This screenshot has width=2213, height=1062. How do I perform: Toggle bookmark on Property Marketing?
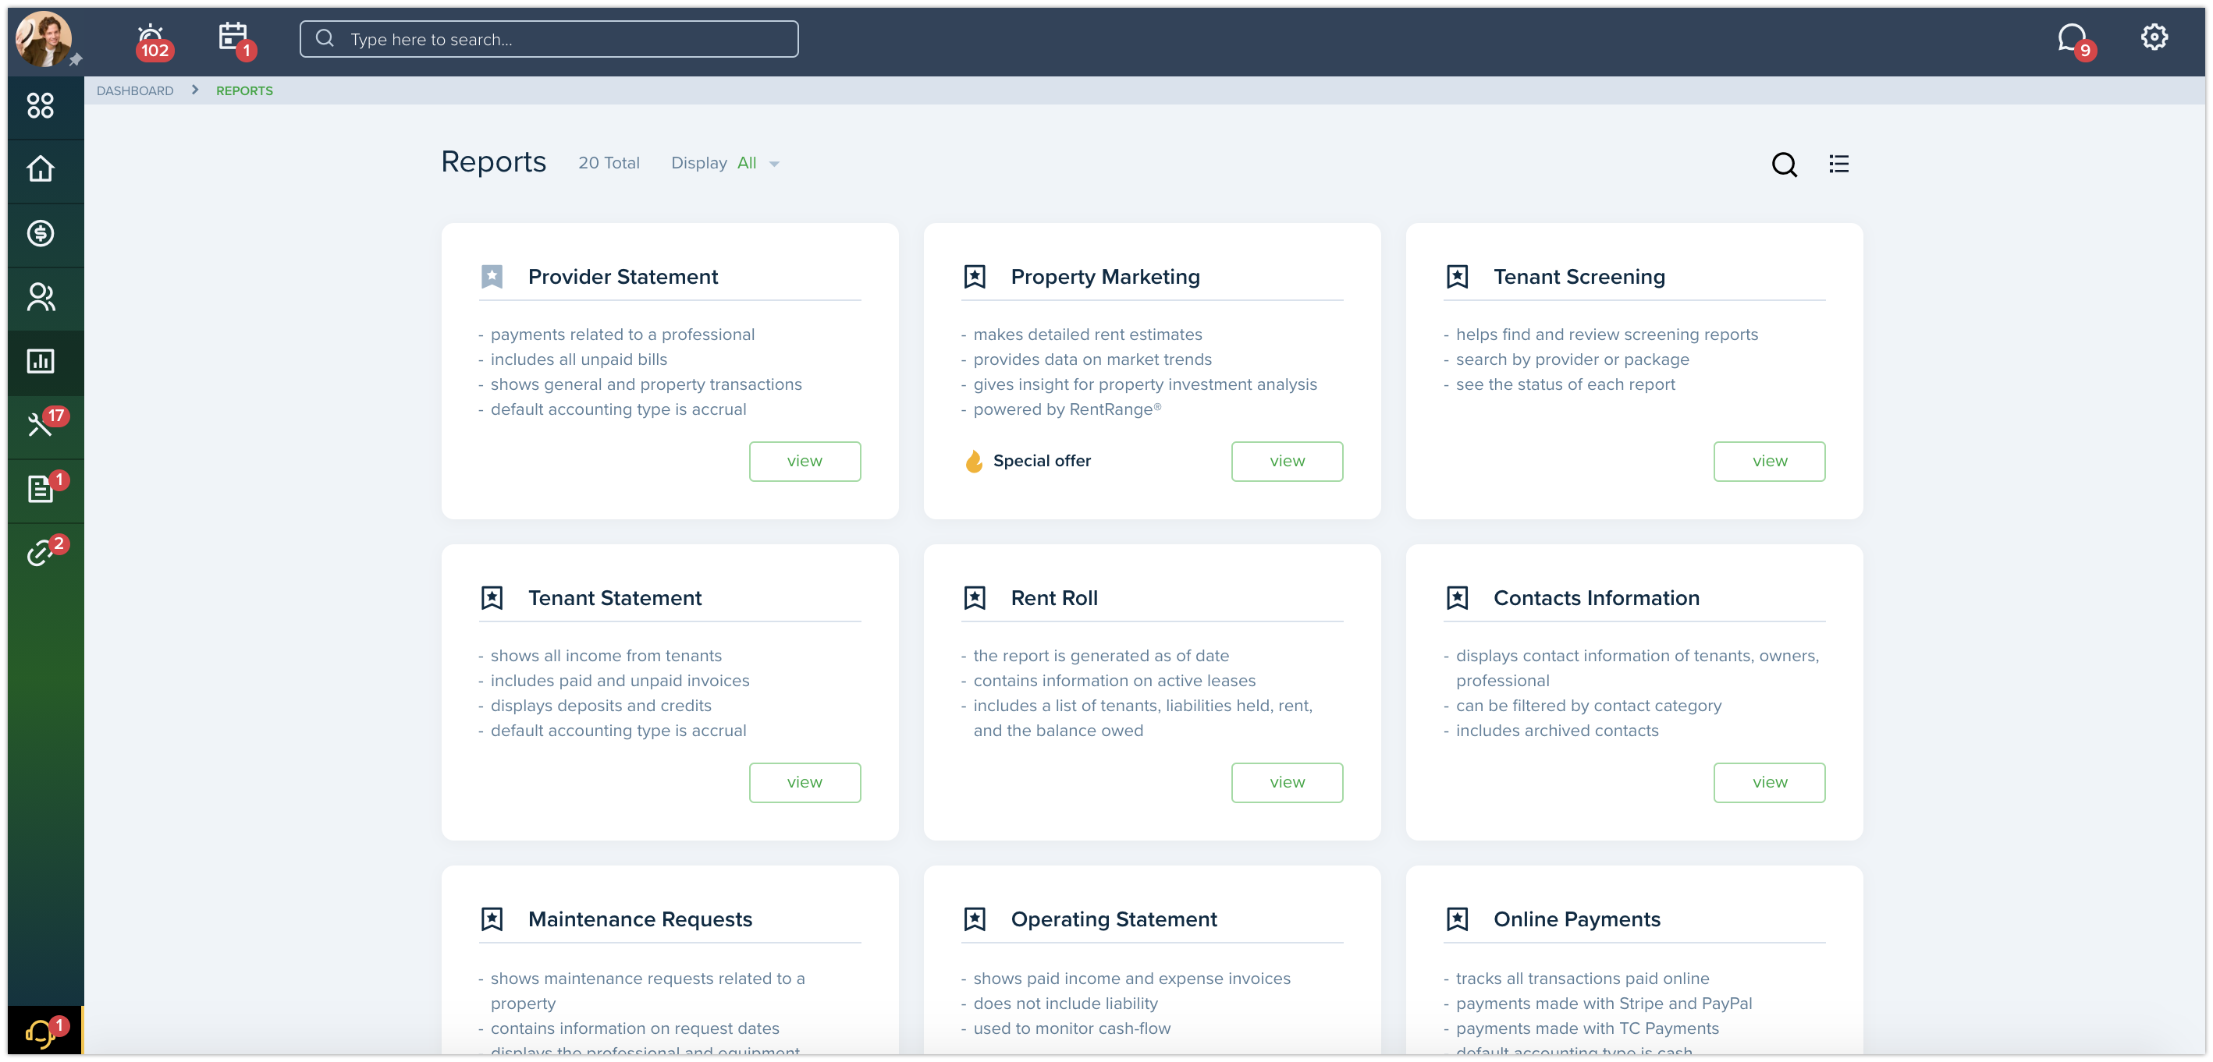tap(975, 277)
